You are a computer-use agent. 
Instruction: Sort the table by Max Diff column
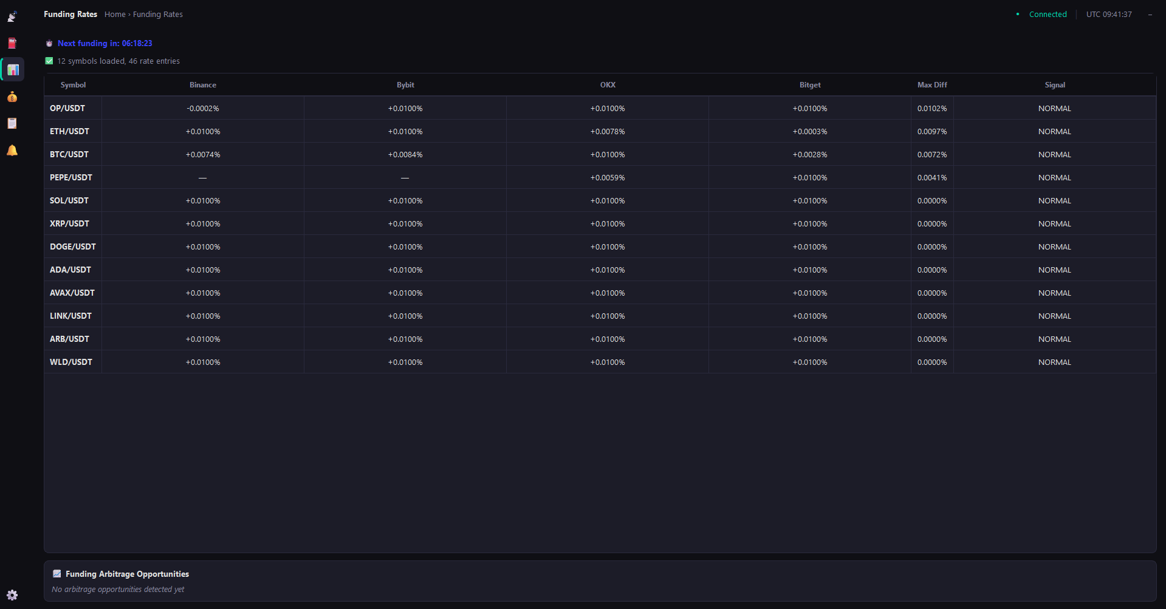tap(932, 85)
